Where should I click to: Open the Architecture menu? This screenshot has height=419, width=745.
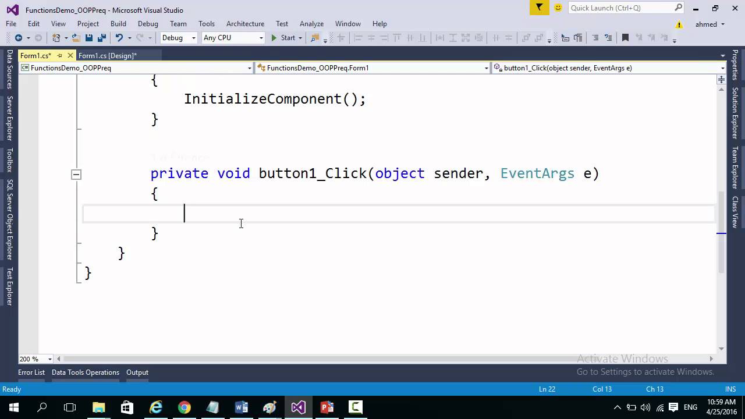245,24
